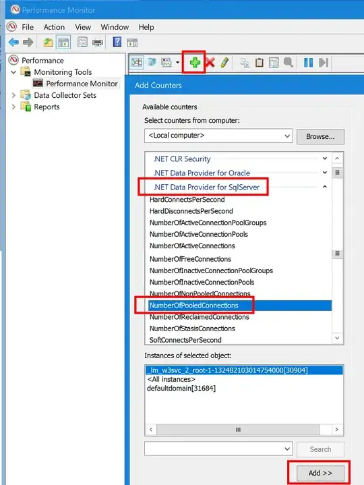
Task: Click the Highlight pencil icon
Action: point(224,63)
